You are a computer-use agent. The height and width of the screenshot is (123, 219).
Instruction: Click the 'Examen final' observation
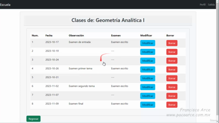76,104
